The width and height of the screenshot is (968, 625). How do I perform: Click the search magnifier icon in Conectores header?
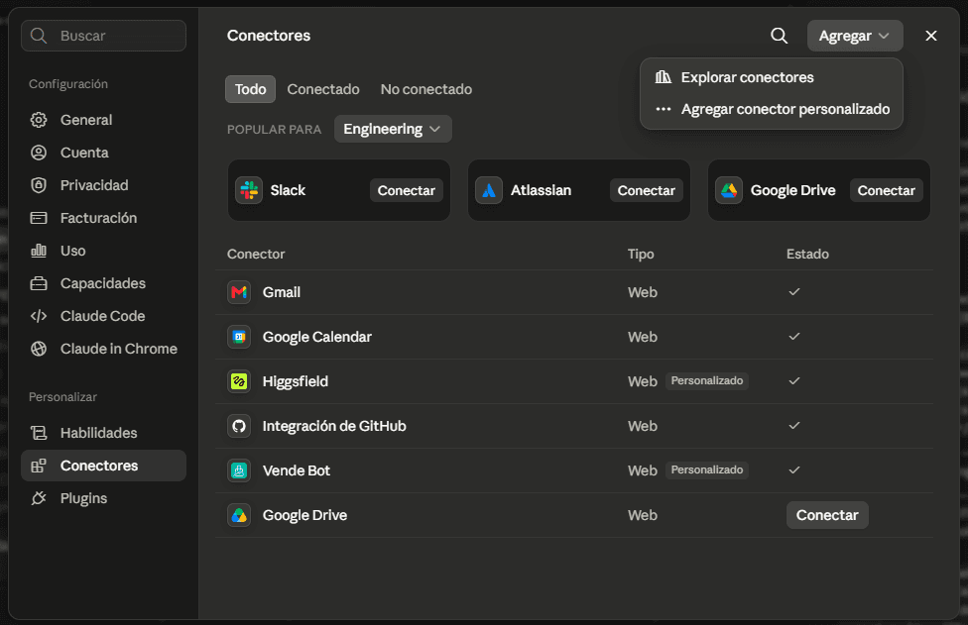coord(780,36)
